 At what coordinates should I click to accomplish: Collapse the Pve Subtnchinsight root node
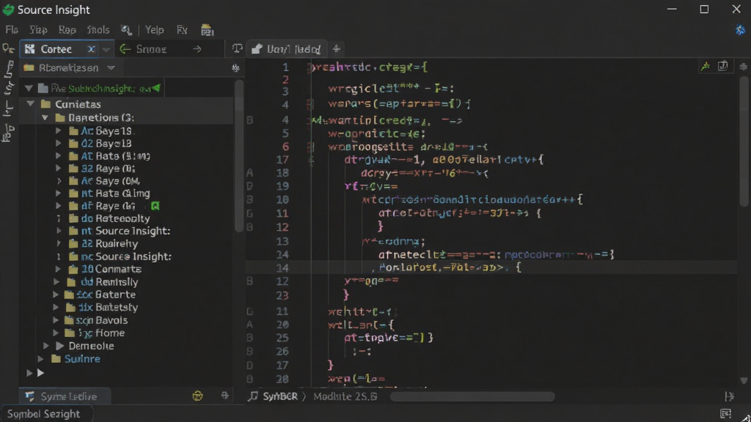[x=29, y=88]
